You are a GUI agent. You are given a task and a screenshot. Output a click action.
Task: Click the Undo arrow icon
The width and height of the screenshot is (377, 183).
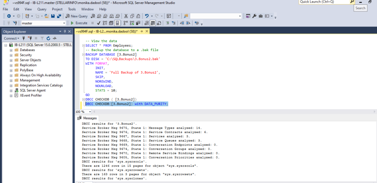point(147,16)
